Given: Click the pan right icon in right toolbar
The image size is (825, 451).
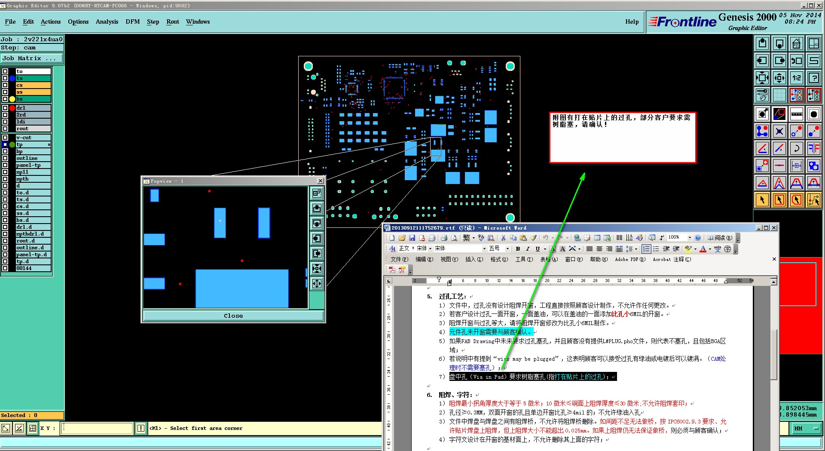Looking at the screenshot, I should (x=779, y=61).
